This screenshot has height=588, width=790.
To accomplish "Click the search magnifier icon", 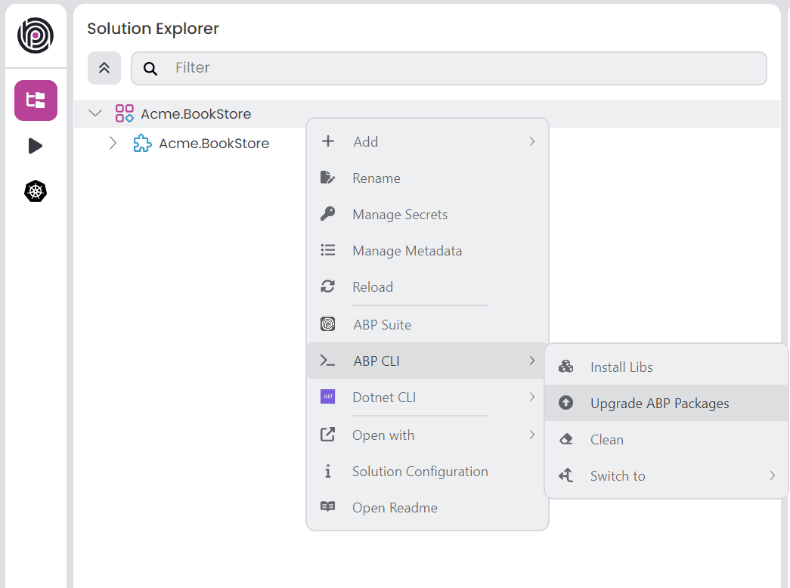I will coord(150,68).
